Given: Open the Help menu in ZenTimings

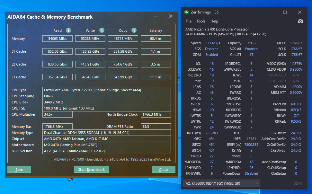Looking at the screenshot, I should click(214, 21).
